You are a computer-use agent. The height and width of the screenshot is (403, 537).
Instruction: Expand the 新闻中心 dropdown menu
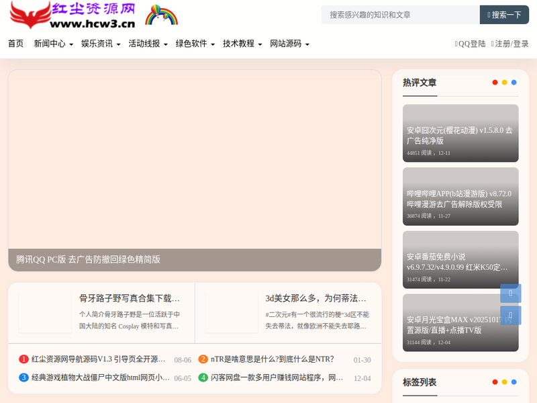tap(53, 44)
